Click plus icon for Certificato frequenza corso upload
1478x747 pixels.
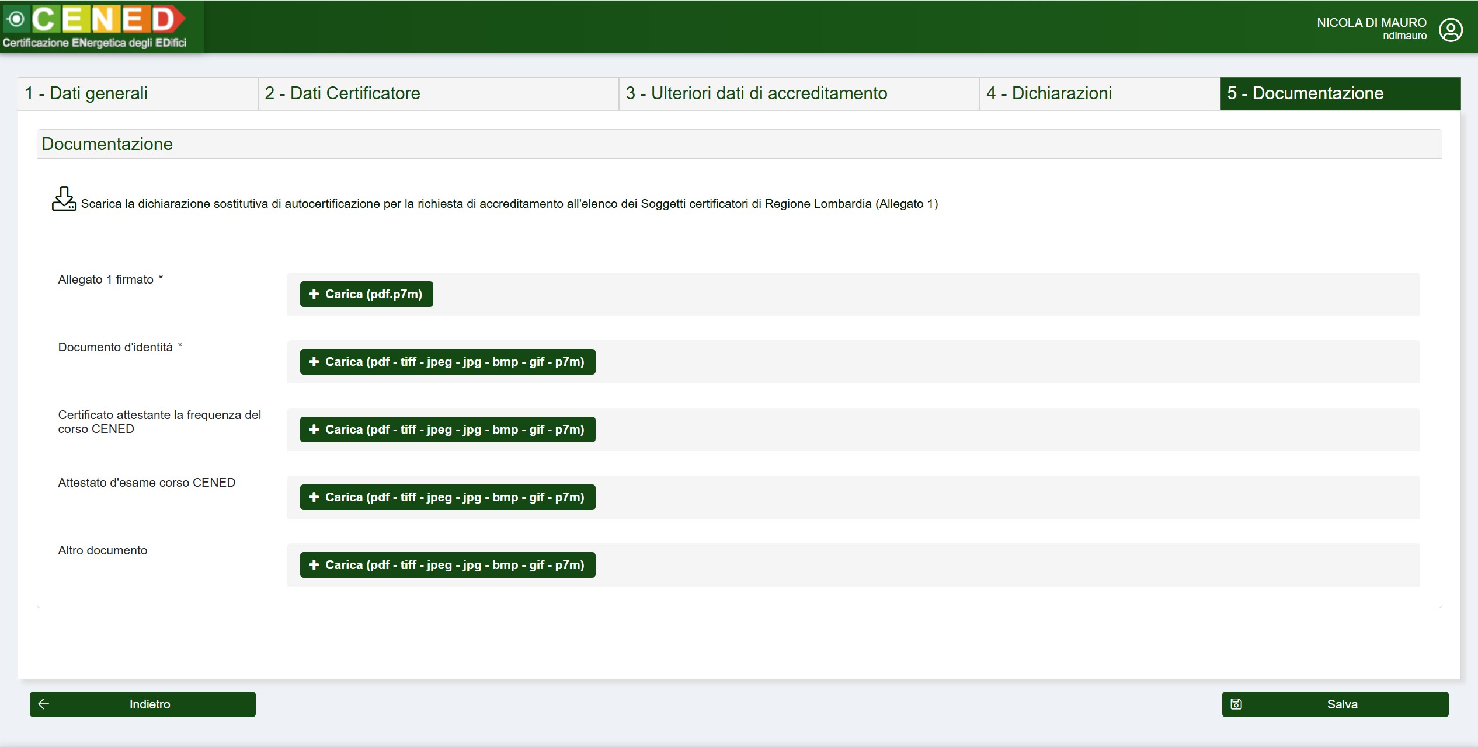tap(314, 430)
